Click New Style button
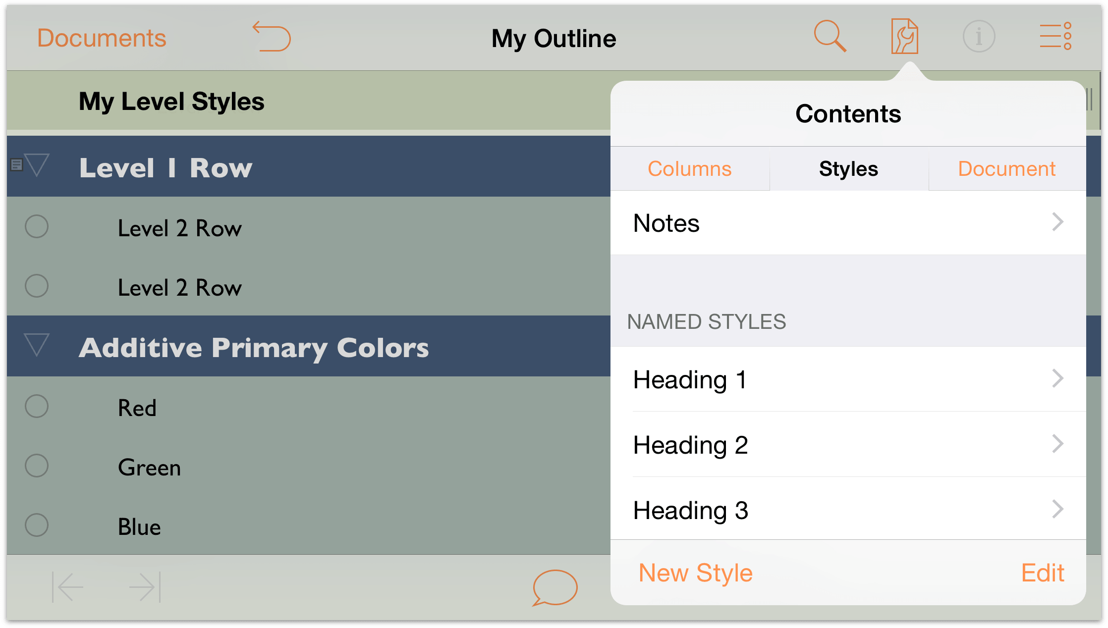 pos(694,573)
